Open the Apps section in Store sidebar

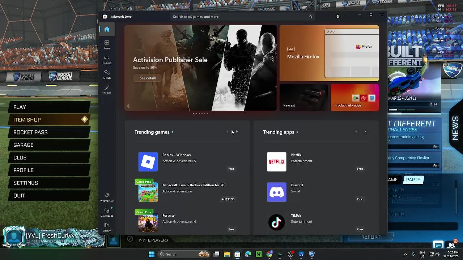(x=107, y=44)
